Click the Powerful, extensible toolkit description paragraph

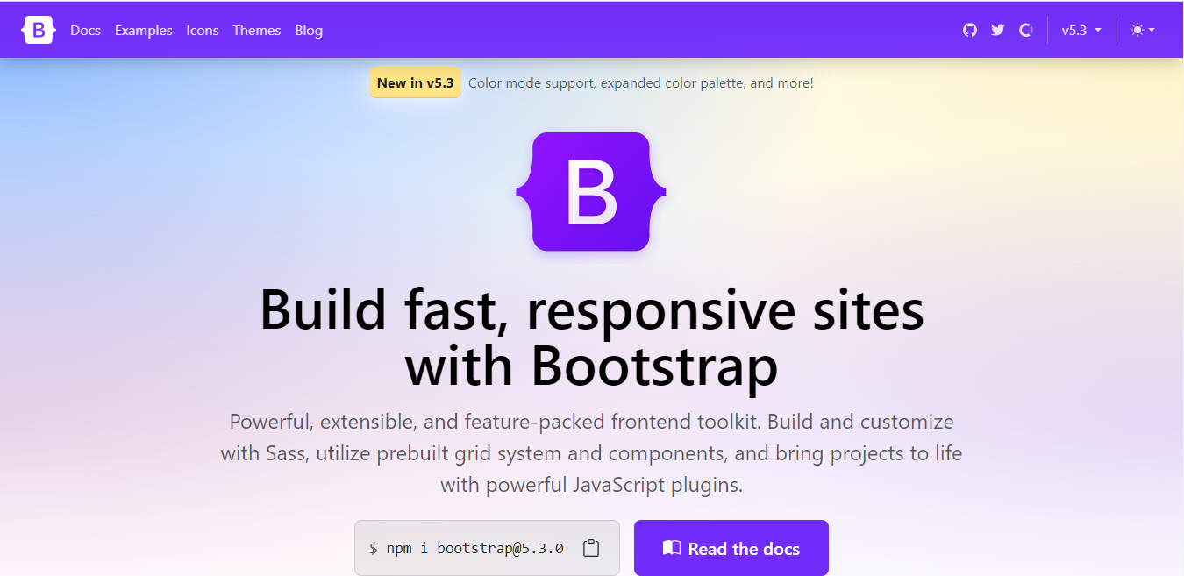click(591, 453)
